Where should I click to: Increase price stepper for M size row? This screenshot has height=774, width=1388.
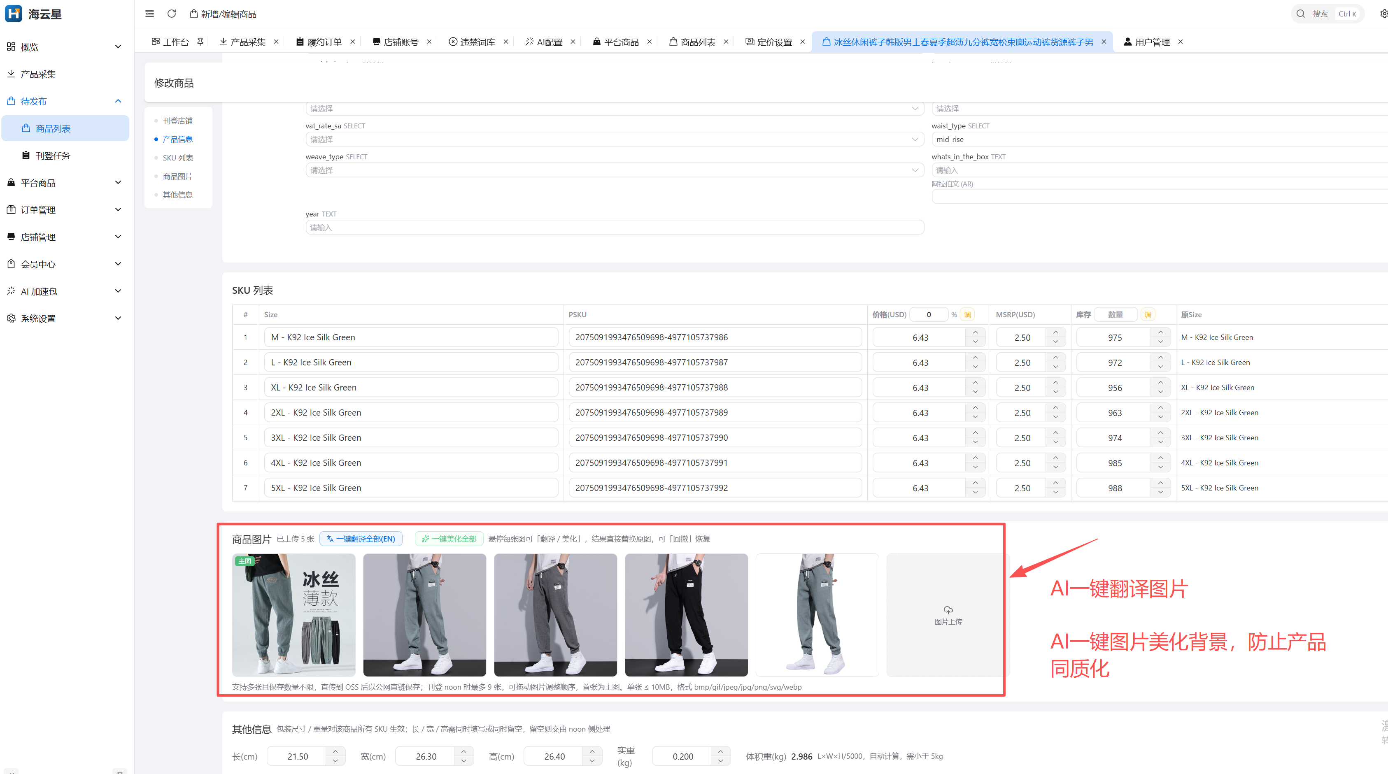(x=975, y=332)
